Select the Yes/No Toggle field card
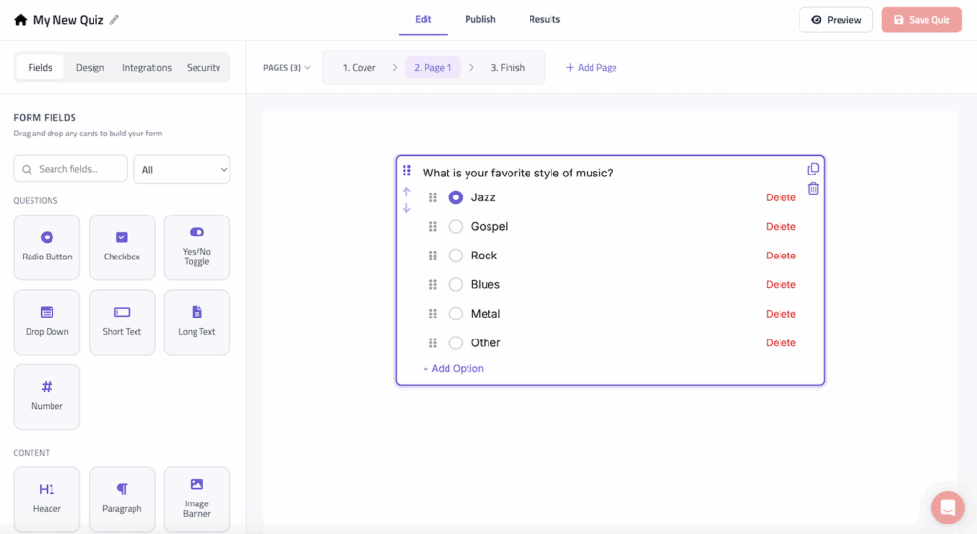Viewport: 977px width, 534px height. tap(197, 247)
